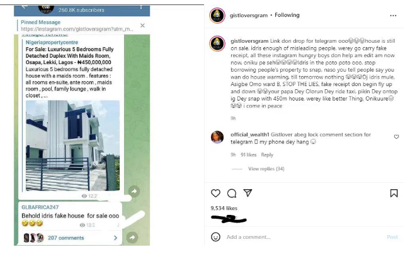Save post using the bookmark icon
Image resolution: width=415 pixels, height=257 pixels.
pyautogui.click(x=394, y=193)
